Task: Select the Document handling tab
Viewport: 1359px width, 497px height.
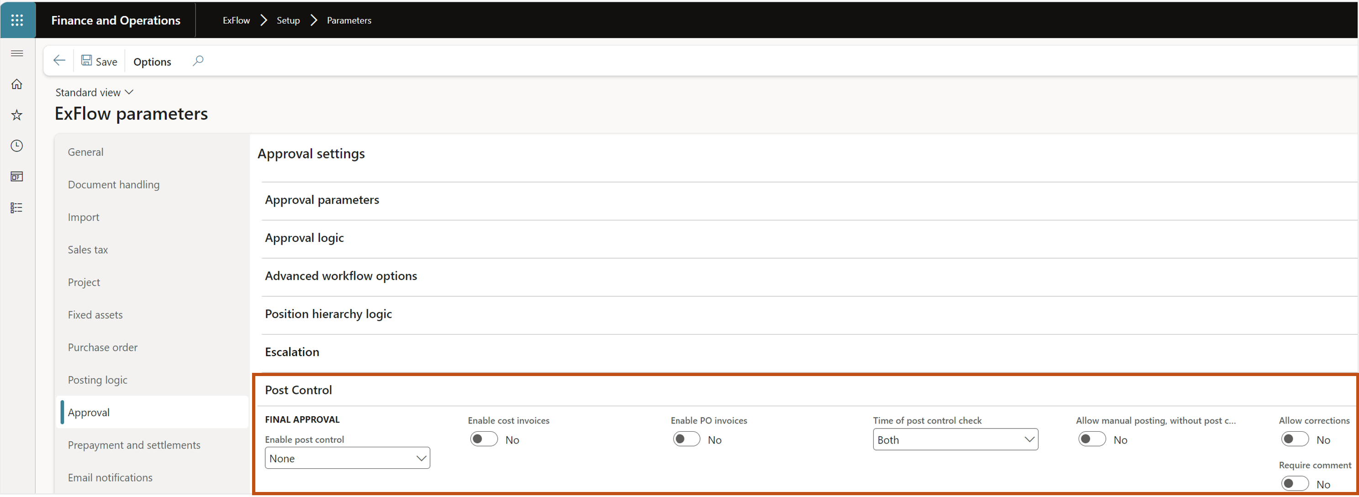Action: [152, 184]
